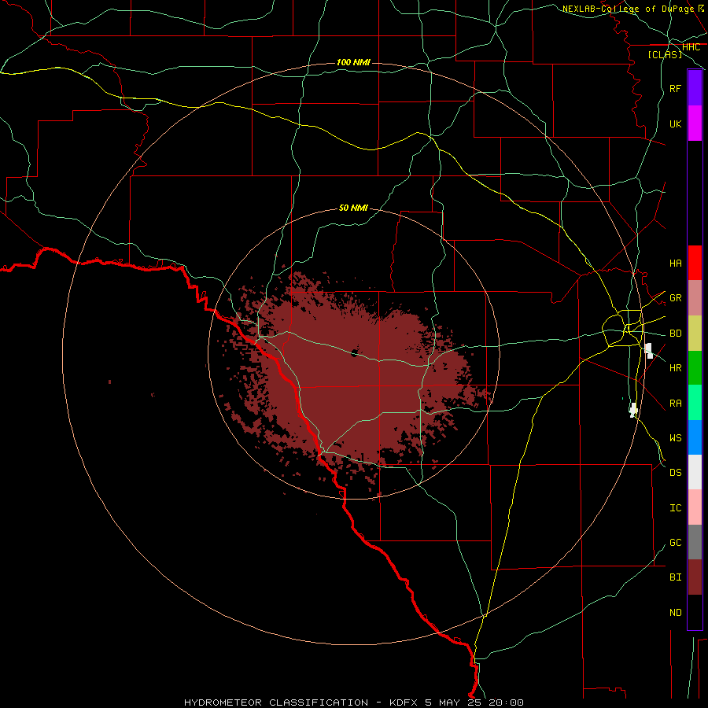Click the black radar site hole in echo

(355, 352)
